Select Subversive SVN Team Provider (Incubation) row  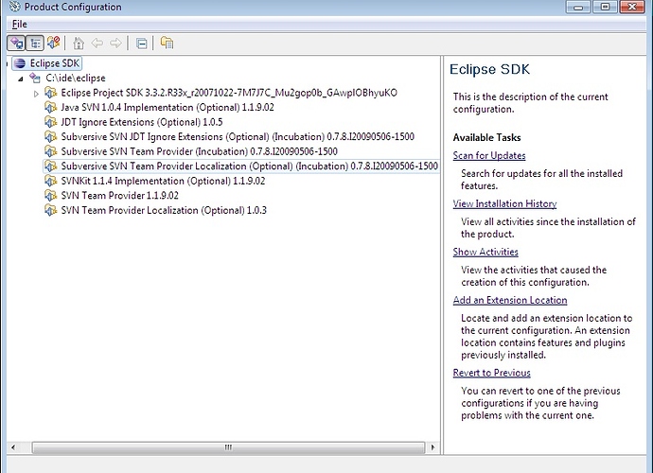pos(199,151)
